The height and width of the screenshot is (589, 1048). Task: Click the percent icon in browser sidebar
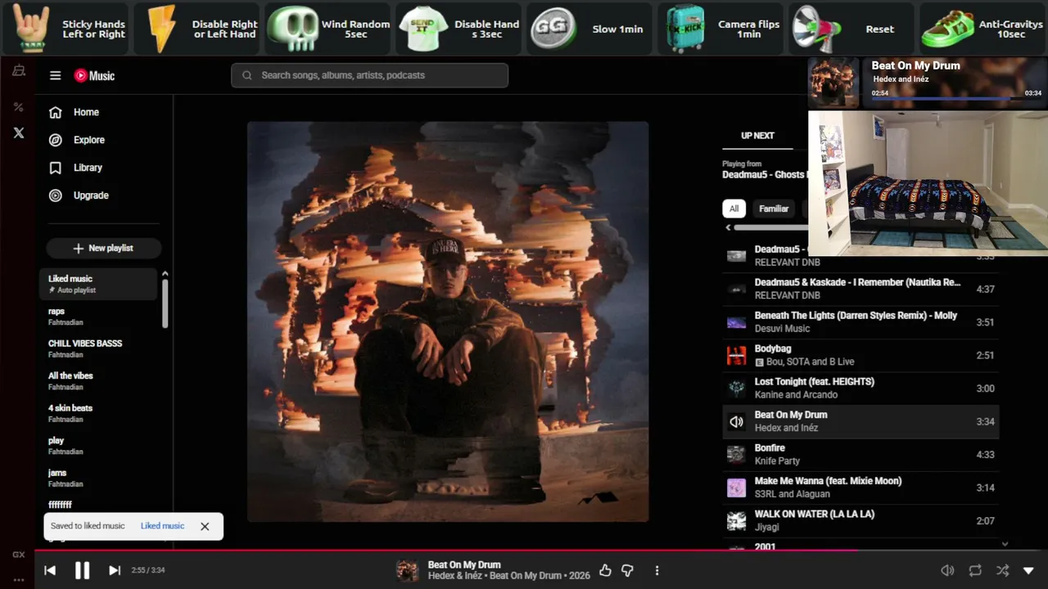(x=18, y=107)
